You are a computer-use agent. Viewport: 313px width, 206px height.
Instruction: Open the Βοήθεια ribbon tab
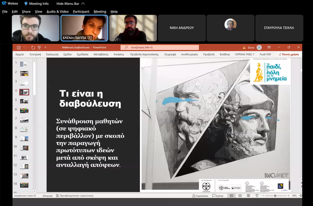pyautogui.click(x=224, y=54)
